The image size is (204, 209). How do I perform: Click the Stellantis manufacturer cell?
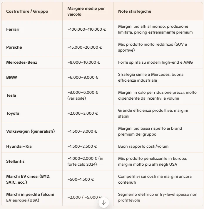click(x=32, y=161)
